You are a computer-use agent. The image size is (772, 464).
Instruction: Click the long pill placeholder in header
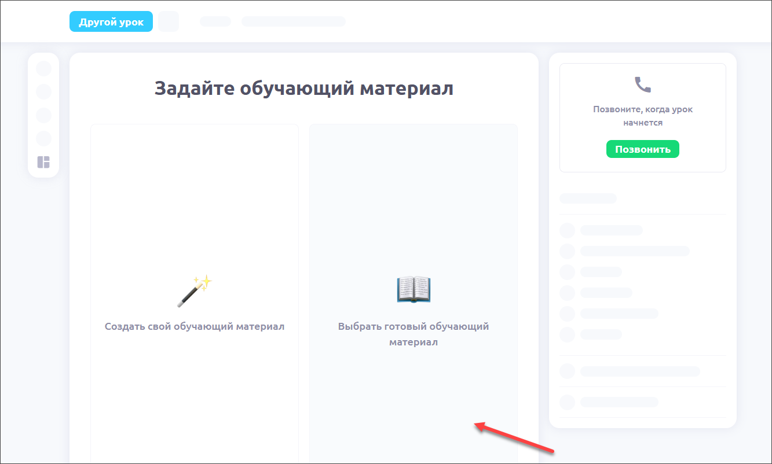293,21
